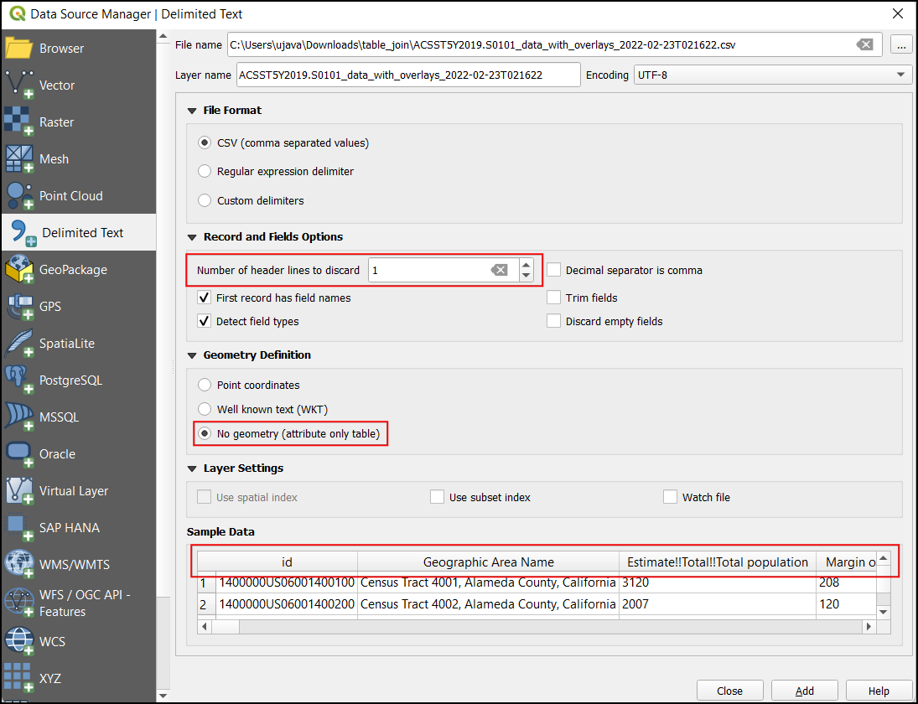The height and width of the screenshot is (704, 918).
Task: Open the SpatiaLite feather icon
Action: (19, 344)
